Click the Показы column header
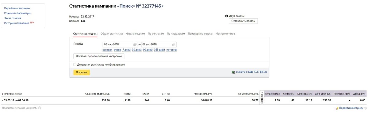 tap(126, 94)
